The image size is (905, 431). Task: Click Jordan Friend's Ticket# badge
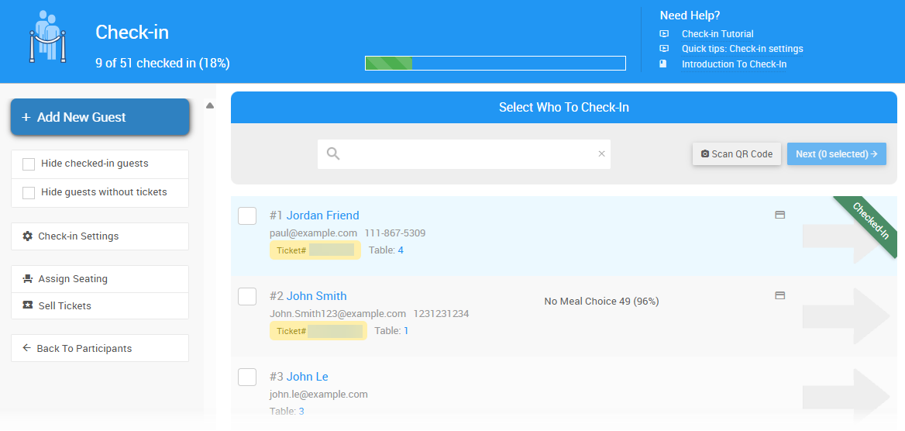315,250
